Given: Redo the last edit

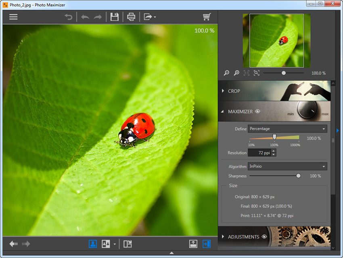Looking at the screenshot, I should (x=97, y=17).
